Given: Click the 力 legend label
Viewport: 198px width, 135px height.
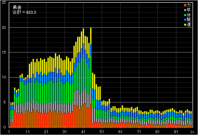Looking at the screenshot, I should tap(189, 5).
